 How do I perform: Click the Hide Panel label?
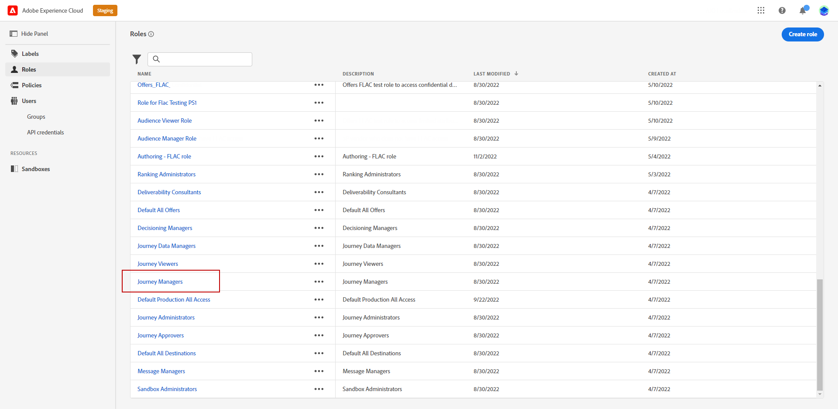(x=34, y=34)
